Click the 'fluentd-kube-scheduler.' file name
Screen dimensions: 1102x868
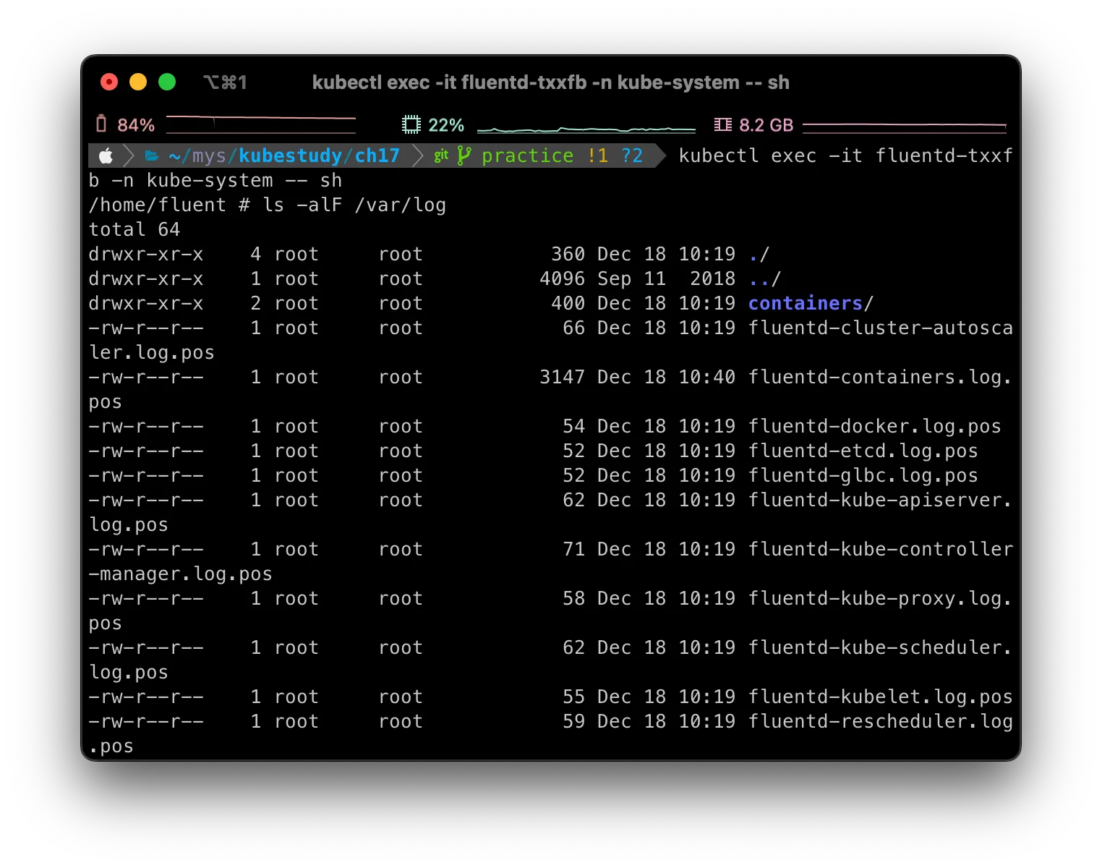[881, 647]
